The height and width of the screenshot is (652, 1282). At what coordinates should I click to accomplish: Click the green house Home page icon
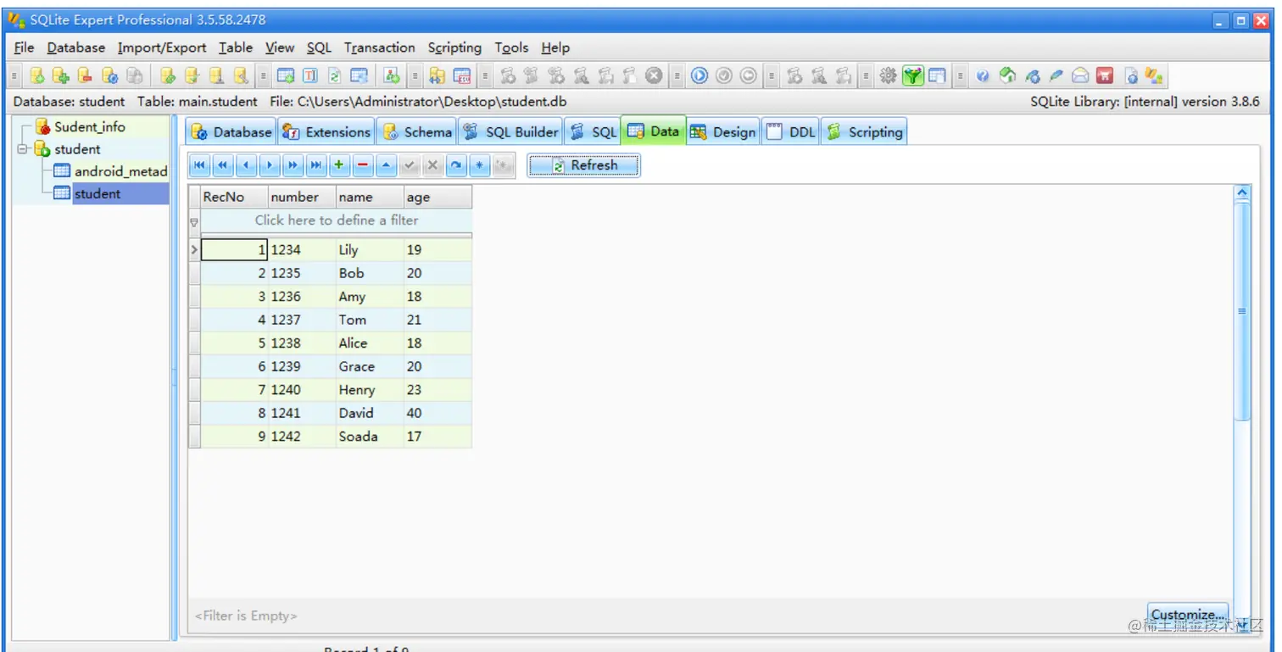[x=1007, y=76]
